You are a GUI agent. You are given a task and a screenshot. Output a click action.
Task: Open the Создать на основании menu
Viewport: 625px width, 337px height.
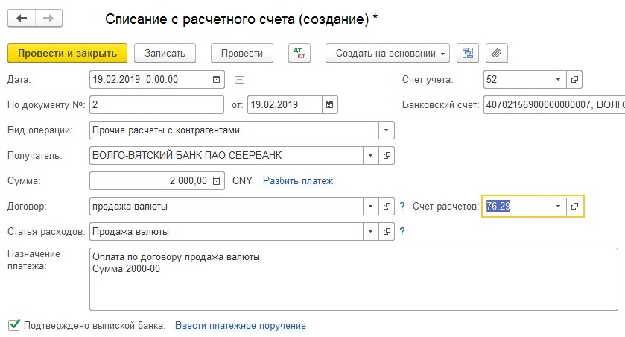tap(388, 54)
